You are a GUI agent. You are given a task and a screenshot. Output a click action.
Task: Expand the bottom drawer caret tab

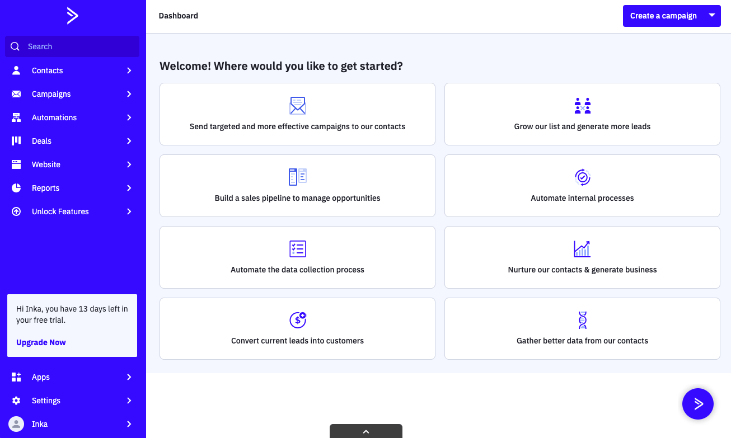[366, 431]
